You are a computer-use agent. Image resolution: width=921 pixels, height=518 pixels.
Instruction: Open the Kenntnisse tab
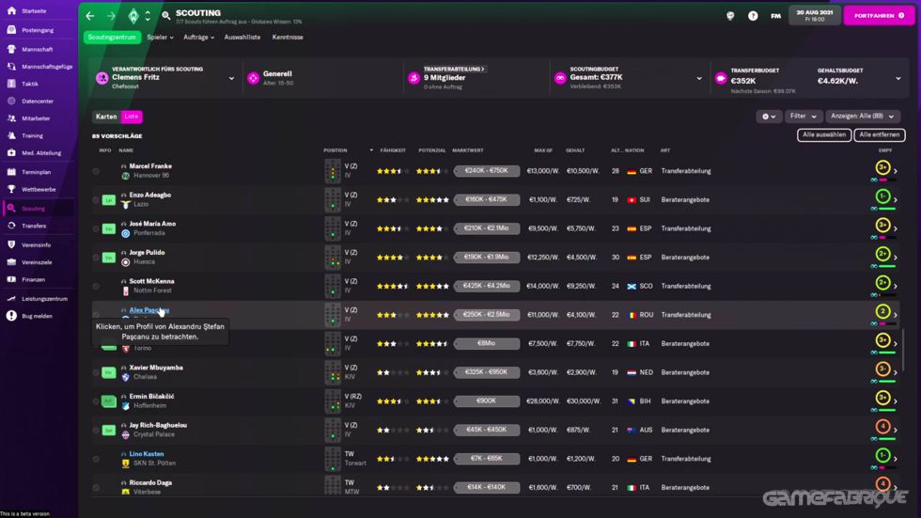tap(288, 37)
